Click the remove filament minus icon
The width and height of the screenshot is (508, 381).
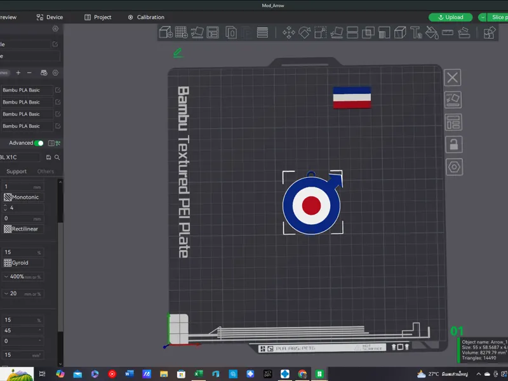(x=29, y=72)
